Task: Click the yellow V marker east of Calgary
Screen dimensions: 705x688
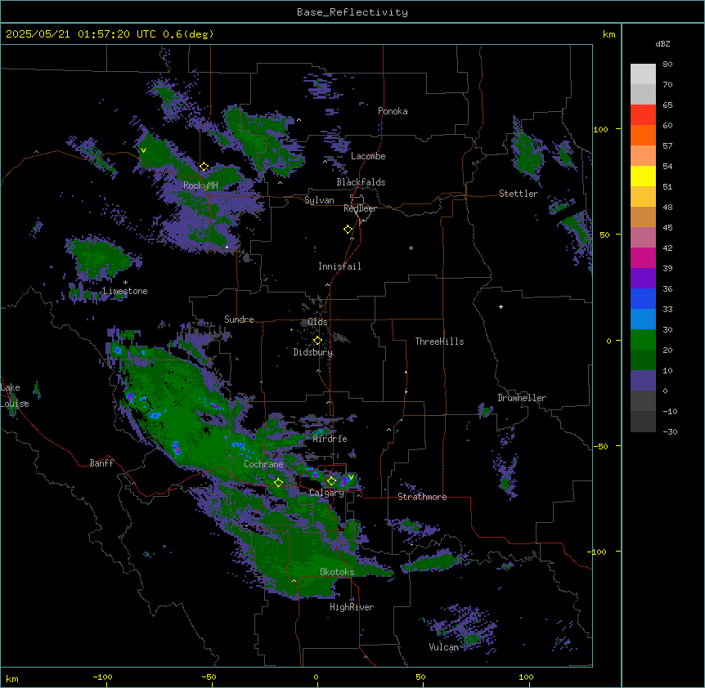Action: [x=351, y=477]
